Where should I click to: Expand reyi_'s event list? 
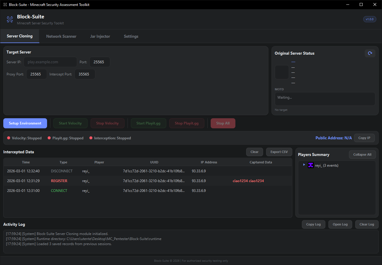(x=304, y=165)
